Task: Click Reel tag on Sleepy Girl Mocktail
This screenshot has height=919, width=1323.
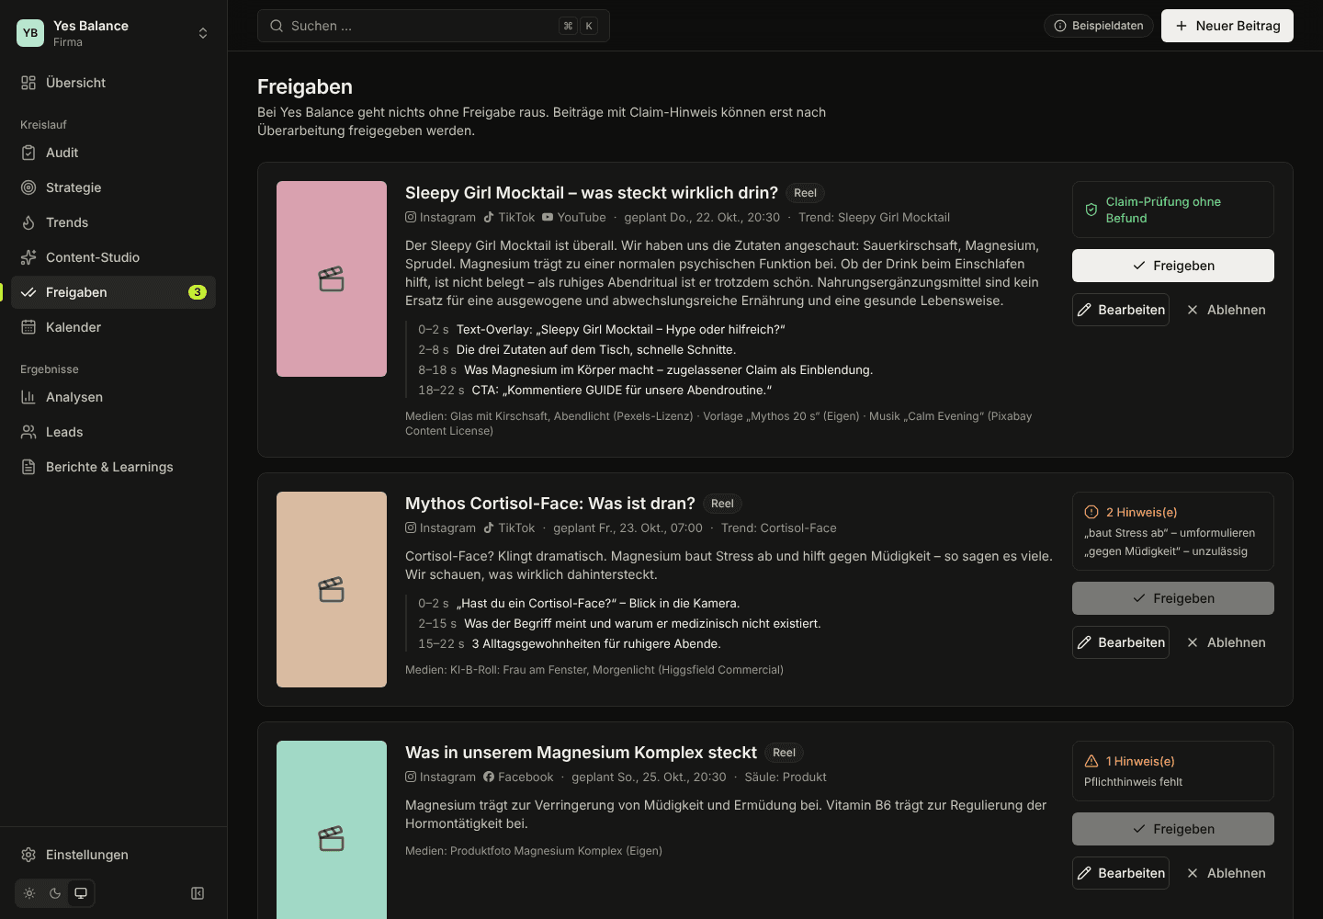Action: click(x=806, y=193)
